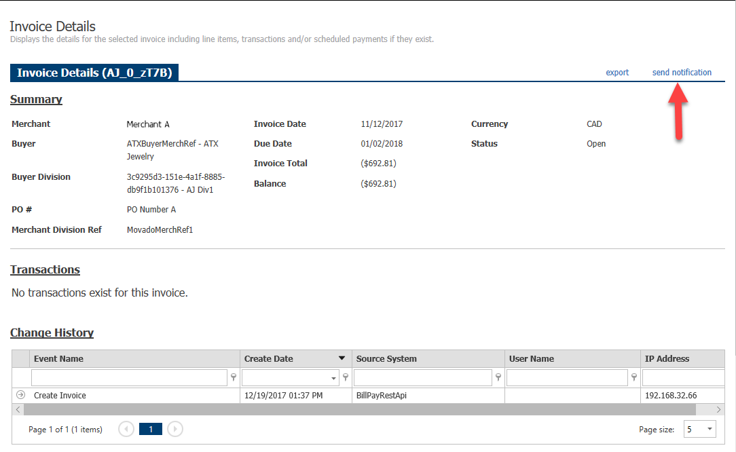The width and height of the screenshot is (736, 452).
Task: Click the User Name filter icon
Action: [x=634, y=377]
